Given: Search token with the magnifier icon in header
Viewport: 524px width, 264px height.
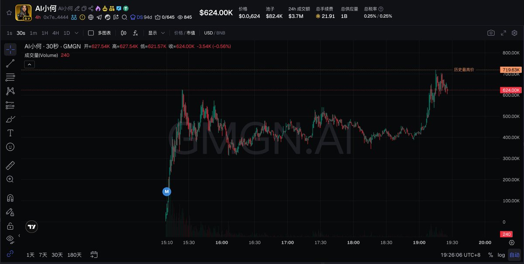Looking at the screenshot, I should (124, 17).
